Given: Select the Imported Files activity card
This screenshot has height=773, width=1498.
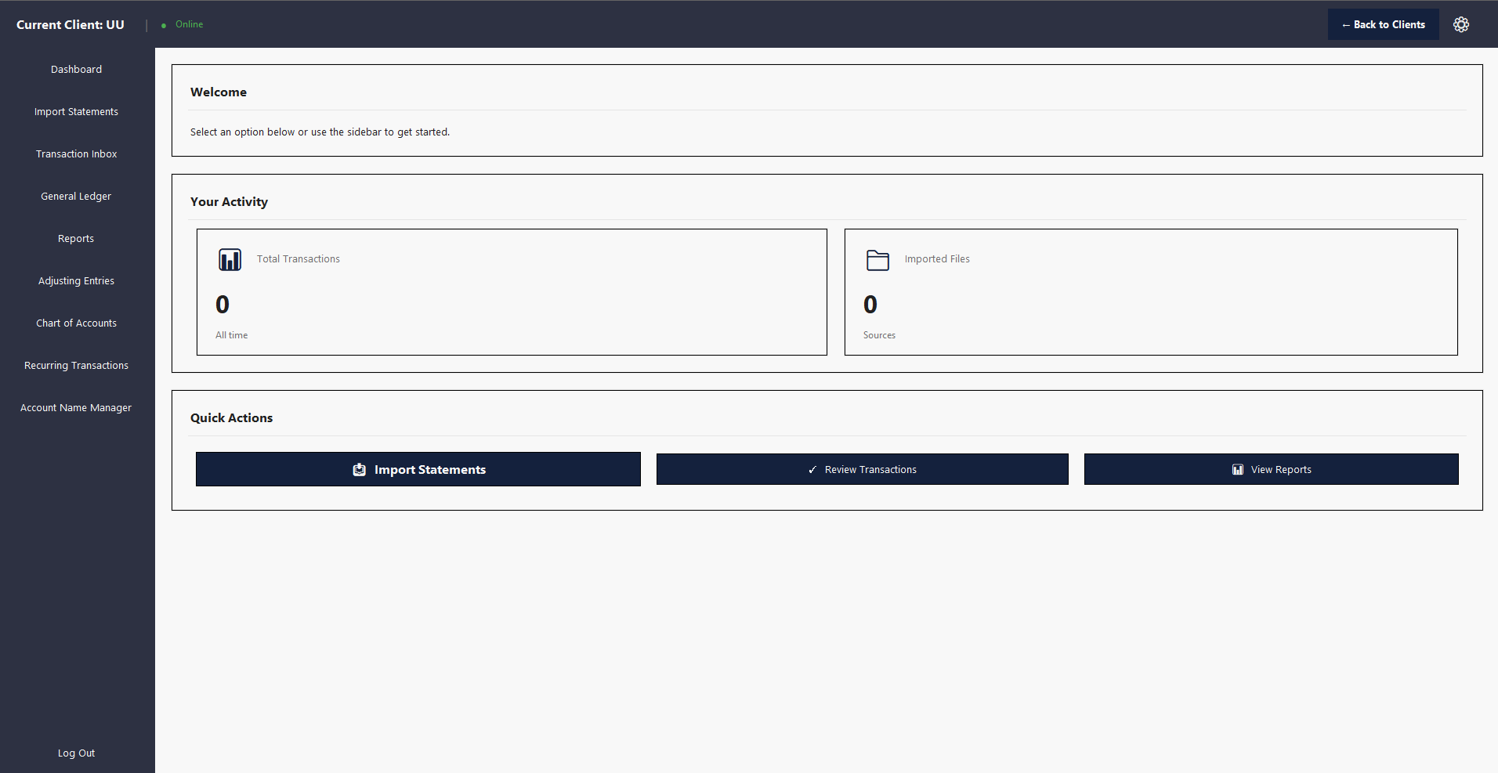Looking at the screenshot, I should (x=1151, y=292).
